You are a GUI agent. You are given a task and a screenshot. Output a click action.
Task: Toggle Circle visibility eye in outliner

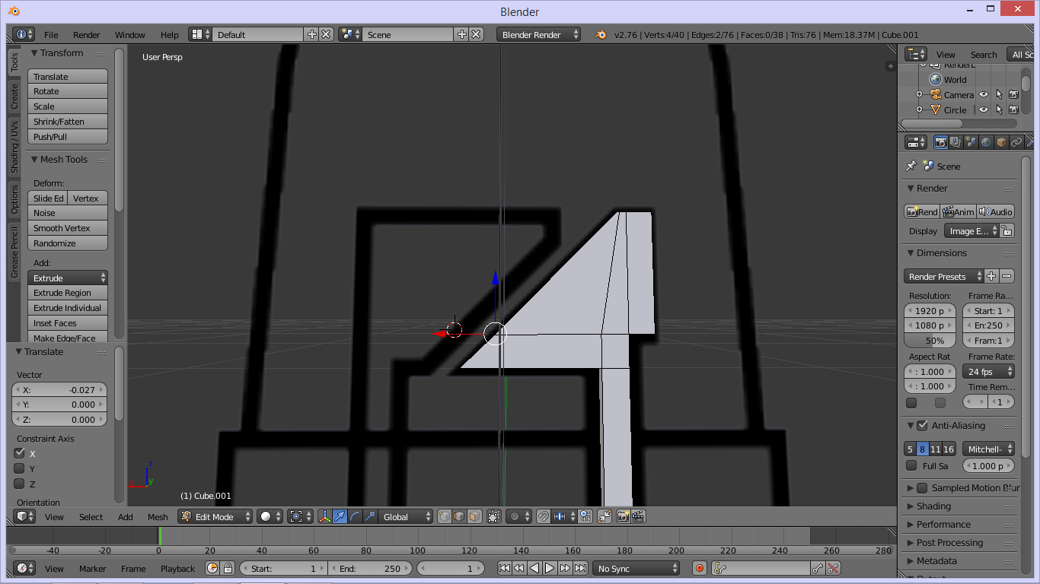click(x=984, y=109)
